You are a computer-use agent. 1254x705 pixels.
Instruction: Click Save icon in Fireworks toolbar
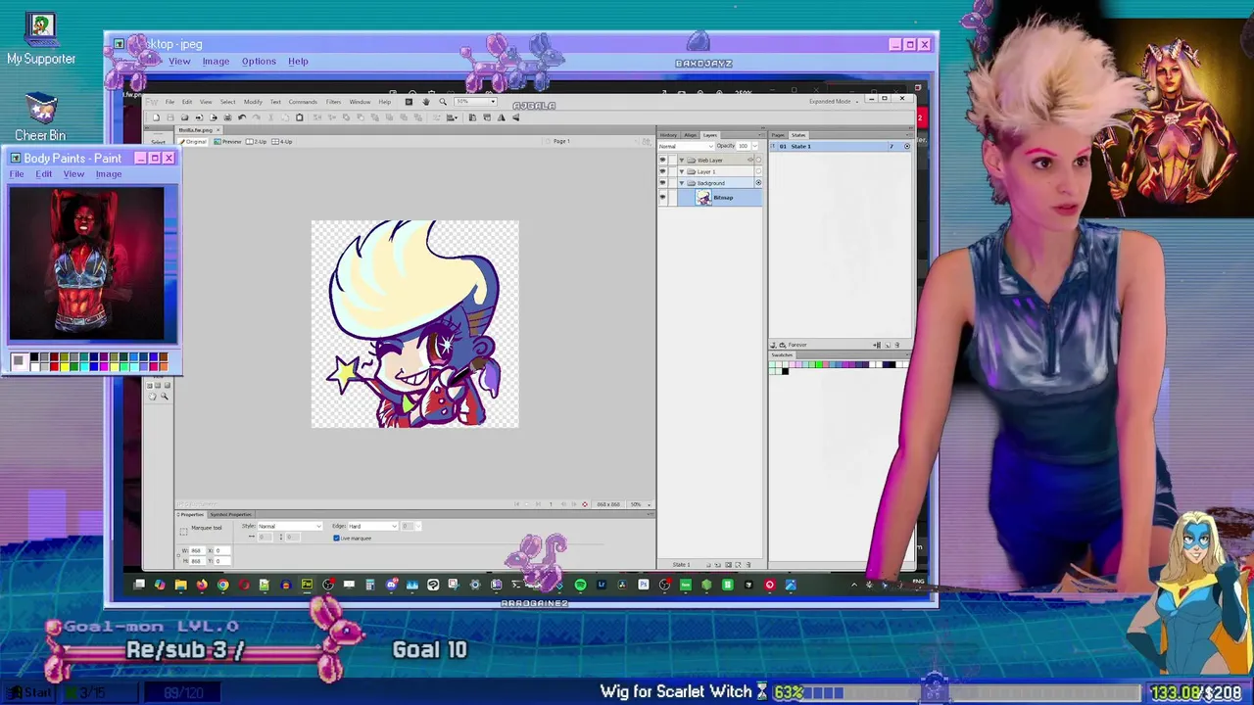click(170, 117)
